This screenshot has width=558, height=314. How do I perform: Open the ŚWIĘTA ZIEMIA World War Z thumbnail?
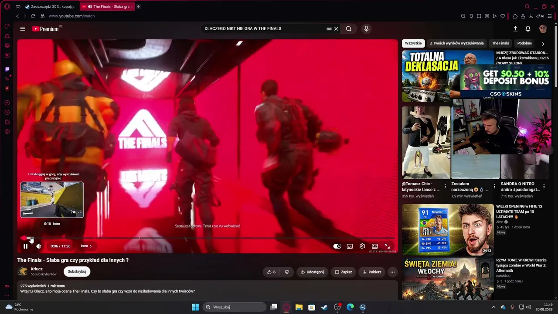tap(448, 279)
